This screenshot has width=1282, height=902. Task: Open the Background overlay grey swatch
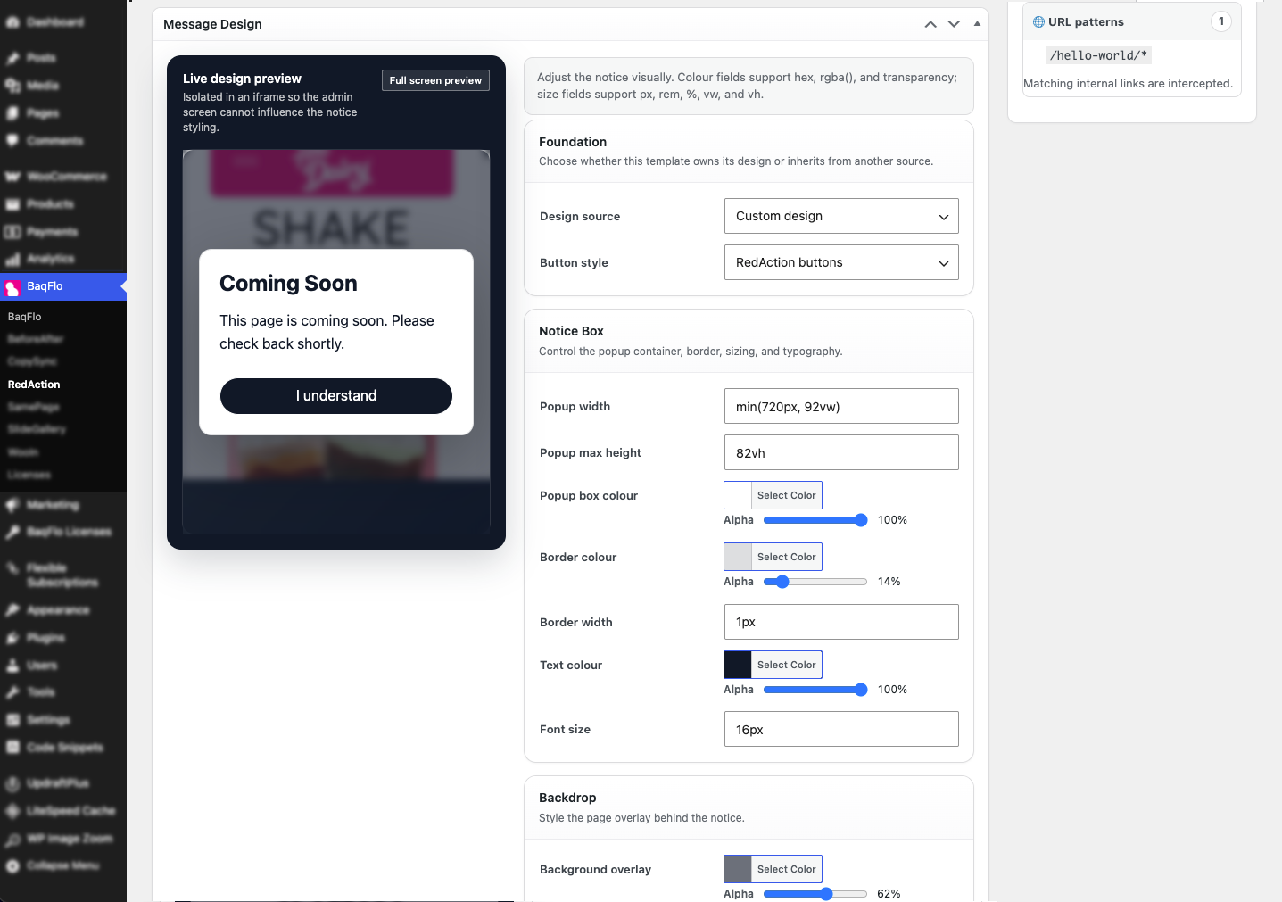738,869
